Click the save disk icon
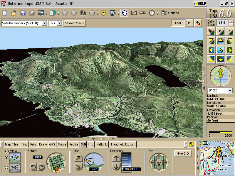Viewport: 235px width, 176px height. pyautogui.click(x=23, y=13)
